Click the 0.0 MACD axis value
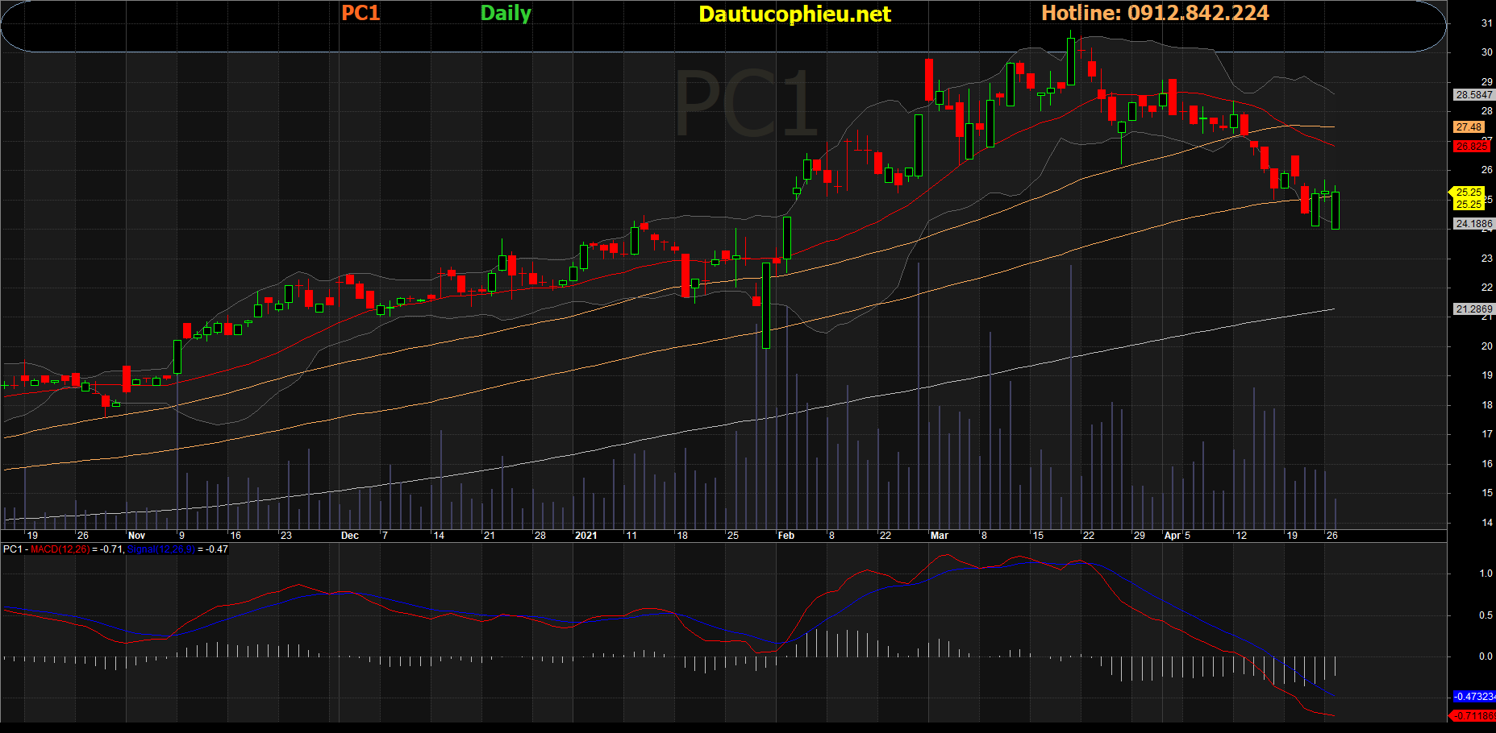Viewport: 1496px width, 733px height. [x=1486, y=656]
